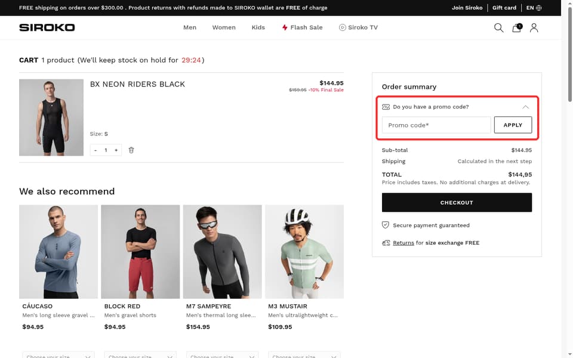Click the CHECKOUT button
The width and height of the screenshot is (573, 358).
tap(457, 202)
